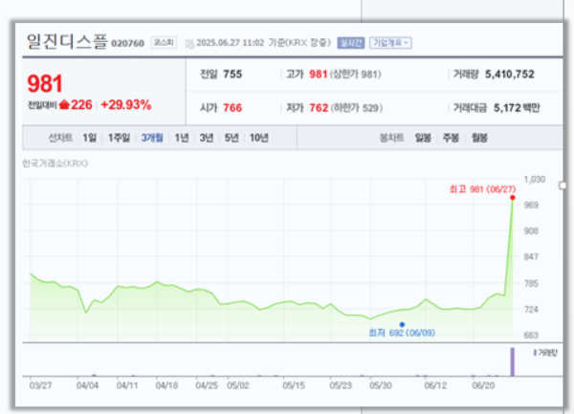Switch to 주봉 candlestick chart
This screenshot has width=574, height=414.
(x=451, y=138)
